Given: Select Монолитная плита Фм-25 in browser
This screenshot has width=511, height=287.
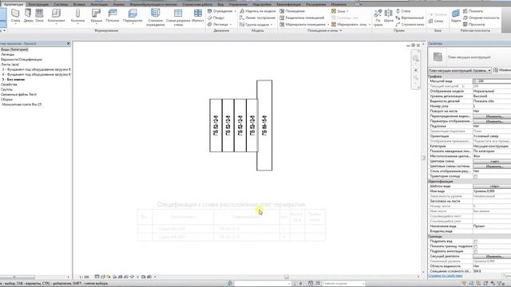Looking at the screenshot, I should click(22, 104).
